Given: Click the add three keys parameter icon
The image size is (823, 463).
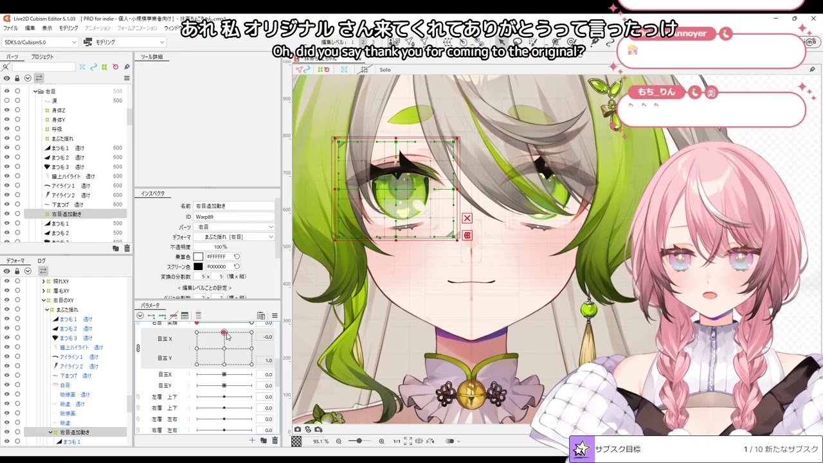Looking at the screenshot, I should tap(162, 316).
